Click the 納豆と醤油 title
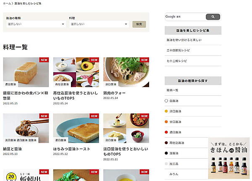This screenshot has width=252, height=181. click(12, 149)
